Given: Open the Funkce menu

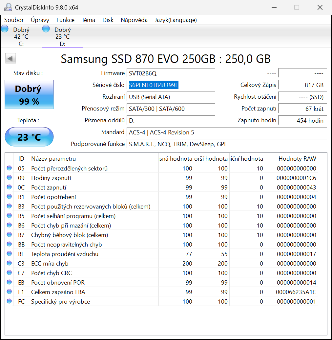Looking at the screenshot, I should coord(65,20).
